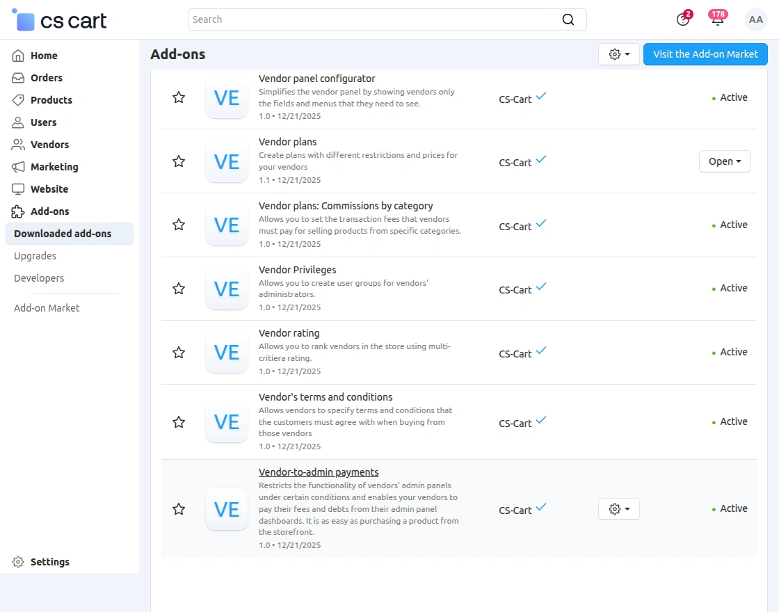Image resolution: width=779 pixels, height=612 pixels.
Task: Star the Vendor-to-admin payments add-on
Action: 179,509
